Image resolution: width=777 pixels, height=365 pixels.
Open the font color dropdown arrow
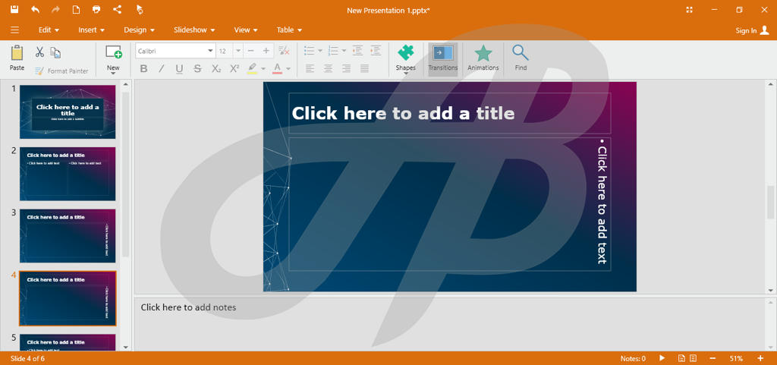coord(289,69)
